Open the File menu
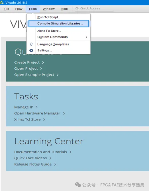This screenshot has width=149, height=191. 6,9
